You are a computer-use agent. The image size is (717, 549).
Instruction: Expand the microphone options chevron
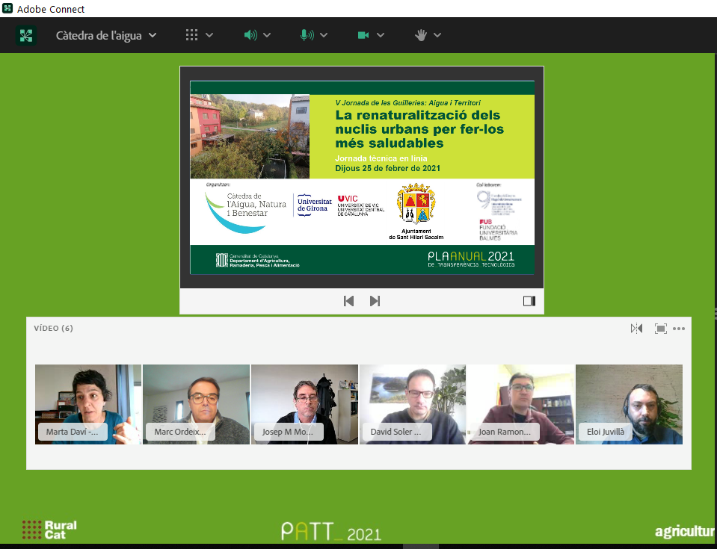pyautogui.click(x=324, y=35)
